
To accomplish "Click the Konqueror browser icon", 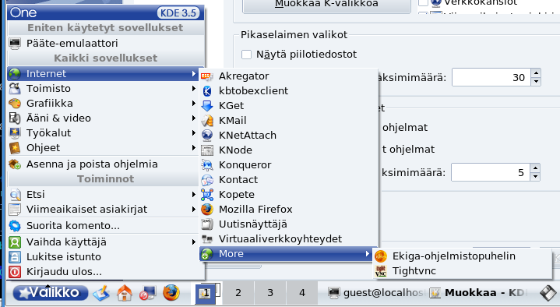I will (x=206, y=164).
